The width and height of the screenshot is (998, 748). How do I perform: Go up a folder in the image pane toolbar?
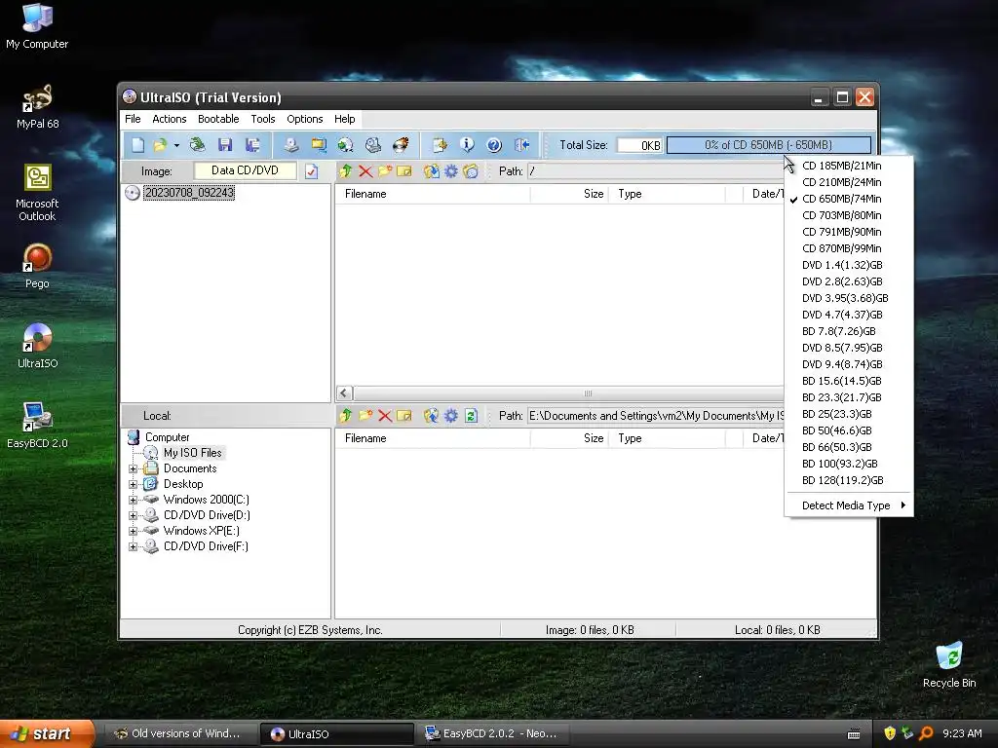(x=346, y=171)
